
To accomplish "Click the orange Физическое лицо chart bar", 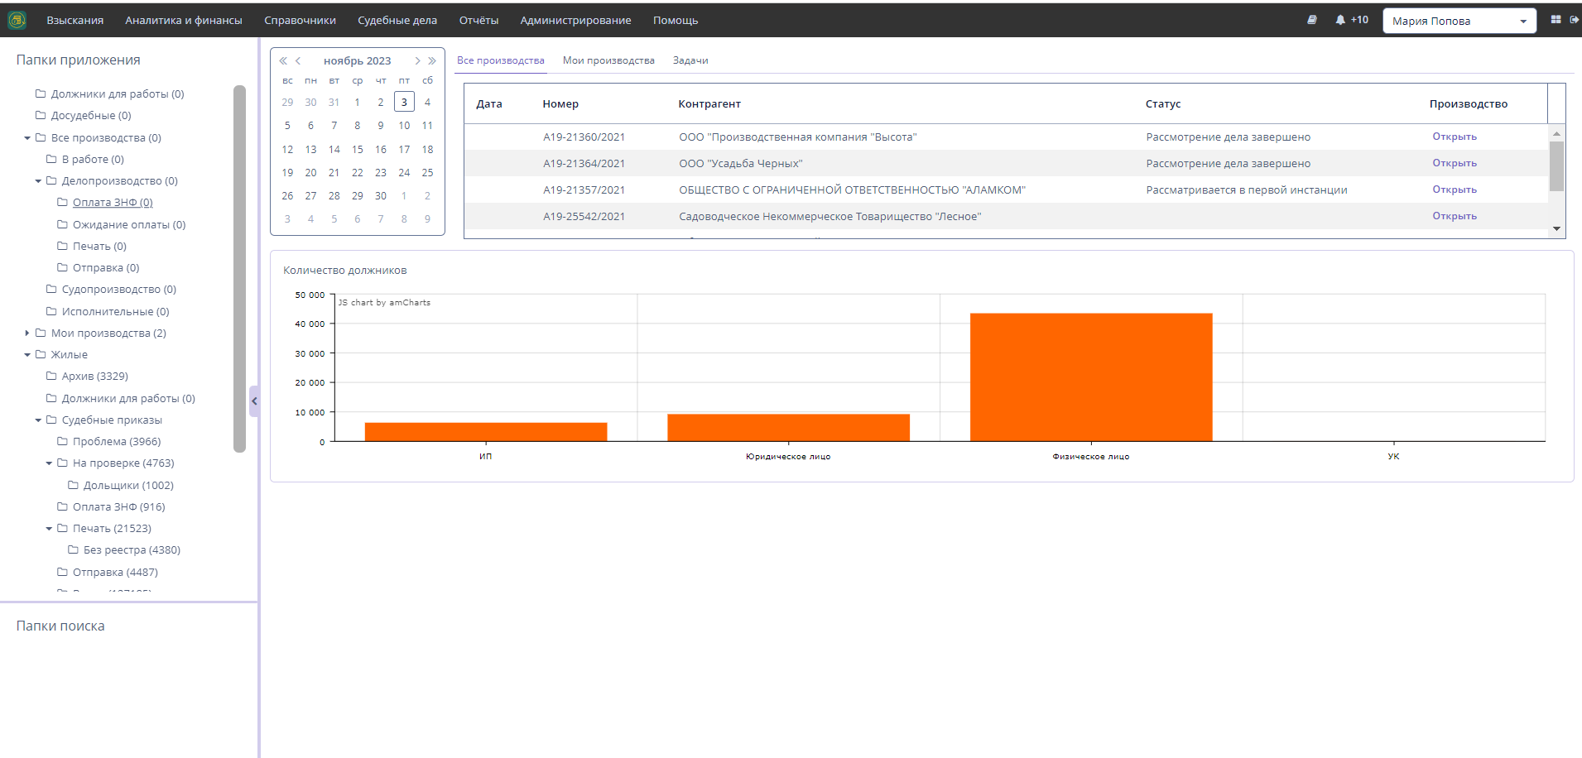I will [1090, 377].
